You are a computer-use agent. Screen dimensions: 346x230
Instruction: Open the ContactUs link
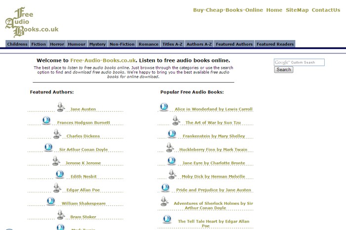pos(326,10)
